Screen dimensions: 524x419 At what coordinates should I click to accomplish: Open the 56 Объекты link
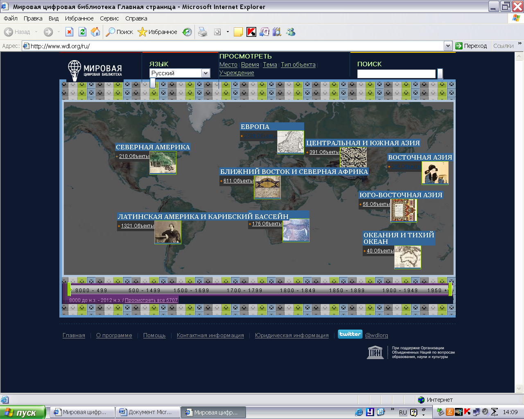[x=376, y=204]
